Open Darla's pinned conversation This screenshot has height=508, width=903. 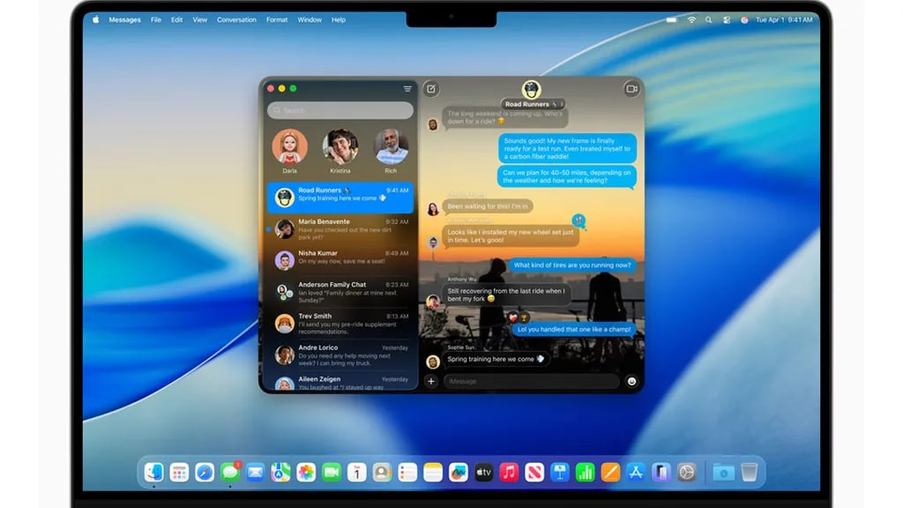click(288, 146)
